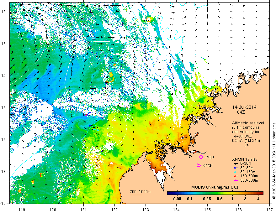Click the "ANMN 12h av." legend heading
The width and height of the screenshot is (276, 213).
click(x=245, y=159)
